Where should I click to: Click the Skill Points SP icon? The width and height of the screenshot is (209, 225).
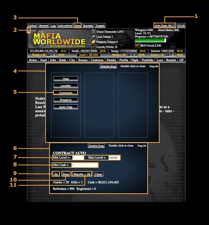tap(137, 45)
